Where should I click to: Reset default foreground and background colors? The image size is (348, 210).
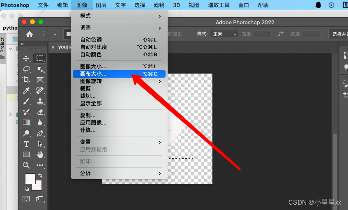(27, 189)
